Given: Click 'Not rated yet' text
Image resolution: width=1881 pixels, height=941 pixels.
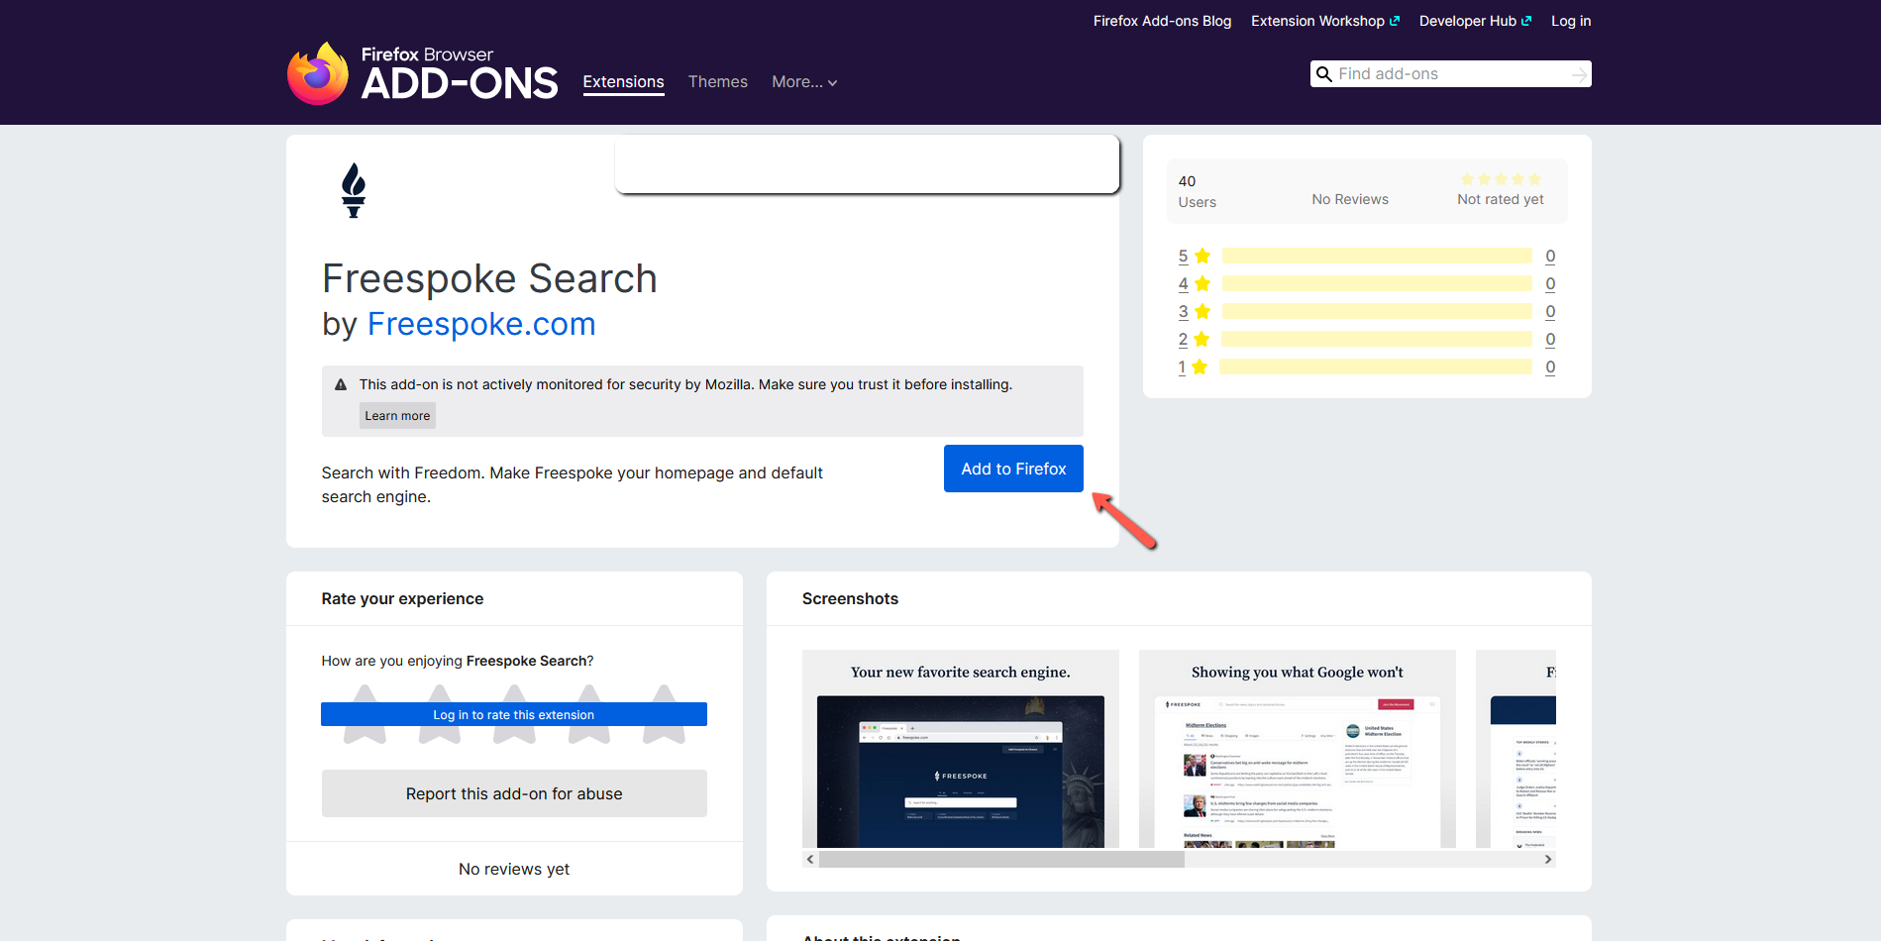Looking at the screenshot, I should pyautogui.click(x=1501, y=199).
